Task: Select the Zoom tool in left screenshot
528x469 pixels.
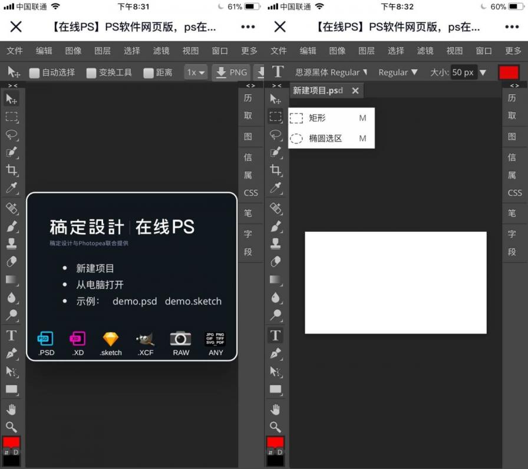Action: coord(11,427)
